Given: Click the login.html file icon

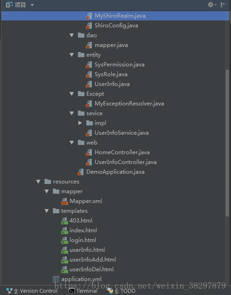Looking at the screenshot, I should 64,241.
